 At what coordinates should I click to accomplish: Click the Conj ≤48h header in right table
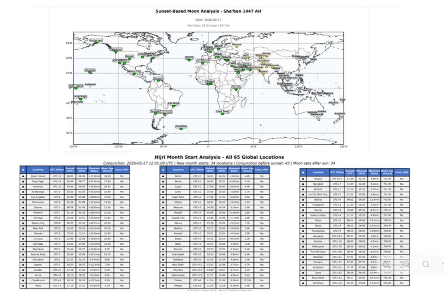point(402,172)
